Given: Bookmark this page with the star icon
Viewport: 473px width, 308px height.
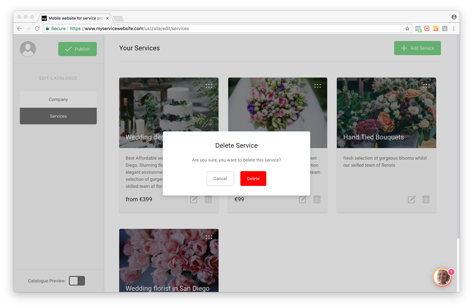Looking at the screenshot, I should tap(407, 29).
